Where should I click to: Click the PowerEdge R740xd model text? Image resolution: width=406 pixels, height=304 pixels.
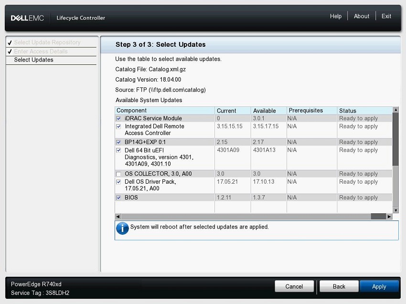click(x=36, y=284)
